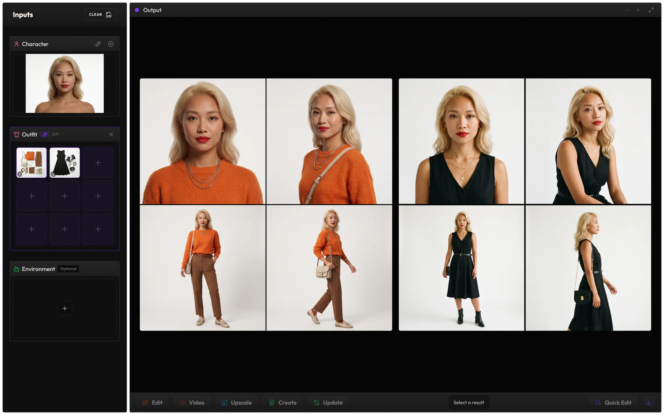Click the purple Output status dot
Image resolution: width=664 pixels, height=415 pixels.
click(137, 10)
